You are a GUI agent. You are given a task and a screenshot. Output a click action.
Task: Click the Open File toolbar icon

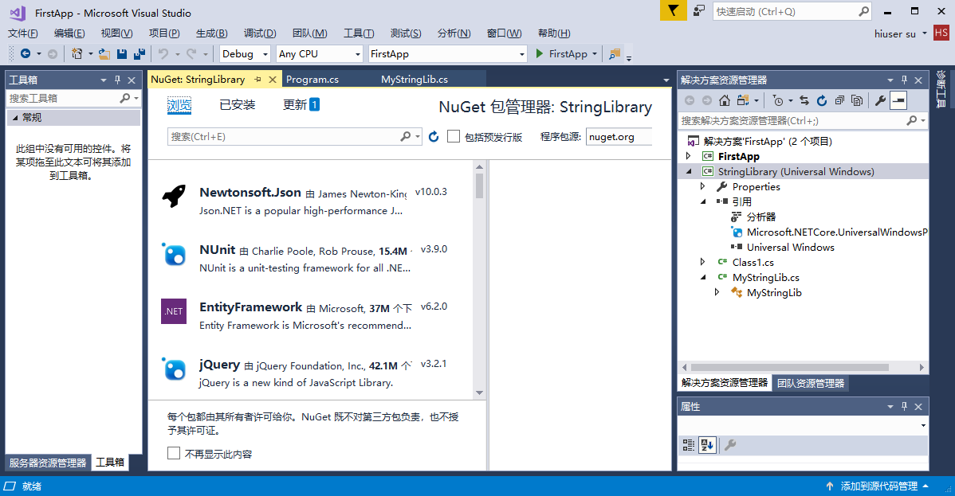click(104, 54)
